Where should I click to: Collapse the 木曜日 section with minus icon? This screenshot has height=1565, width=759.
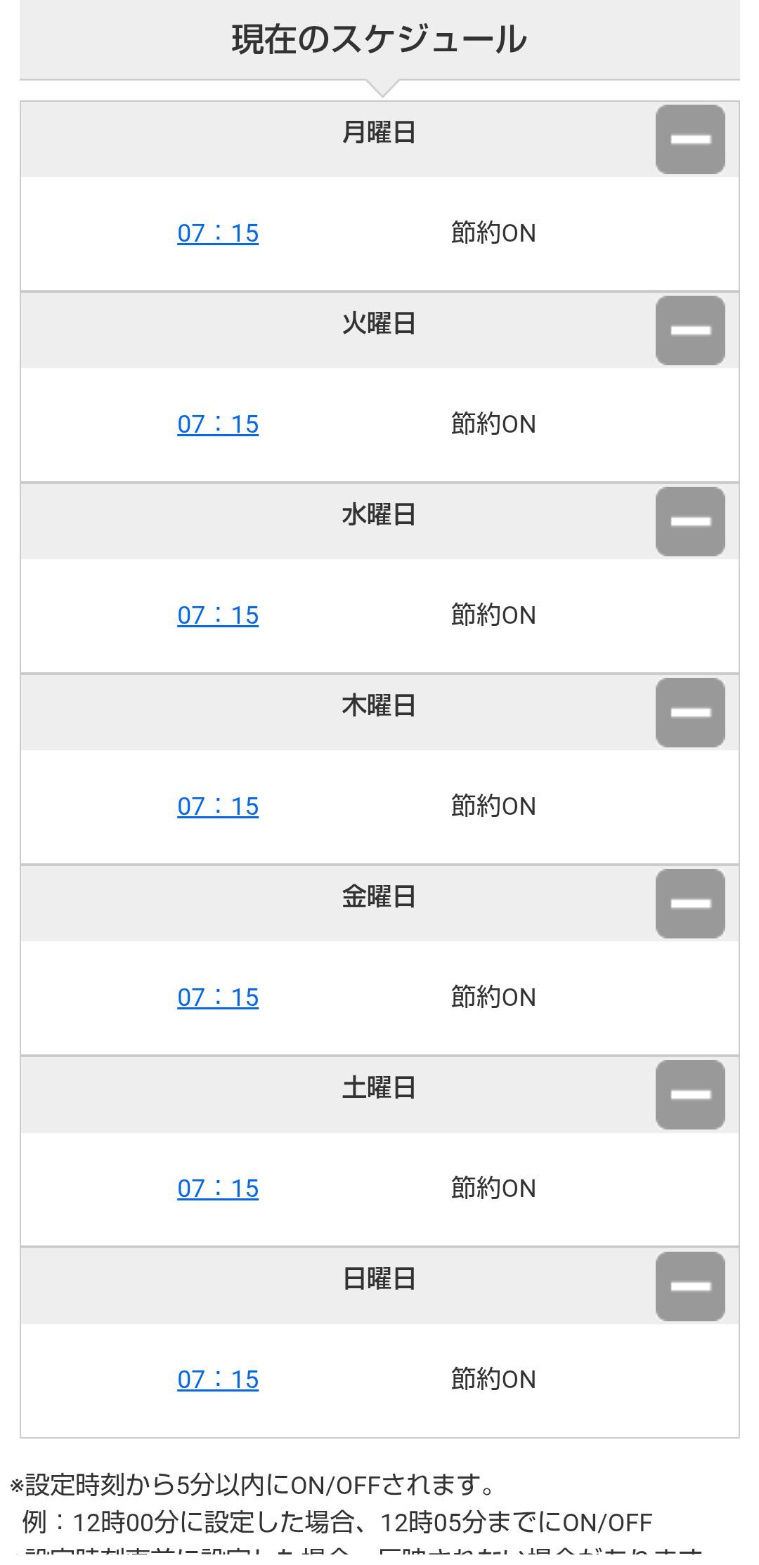[689, 712]
